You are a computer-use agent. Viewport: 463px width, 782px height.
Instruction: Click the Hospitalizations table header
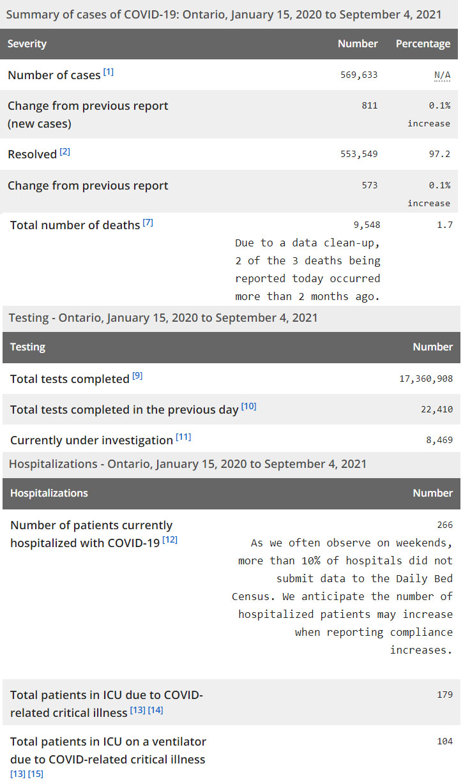pos(49,493)
